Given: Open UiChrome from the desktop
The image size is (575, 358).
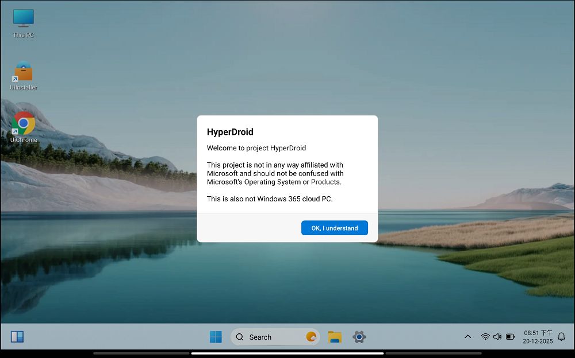Looking at the screenshot, I should pos(23,123).
